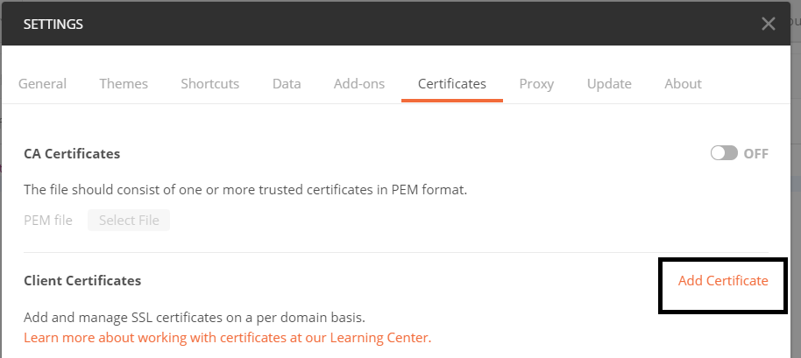The width and height of the screenshot is (801, 358).
Task: Enable the CA Certificates toggle switch
Action: (725, 153)
